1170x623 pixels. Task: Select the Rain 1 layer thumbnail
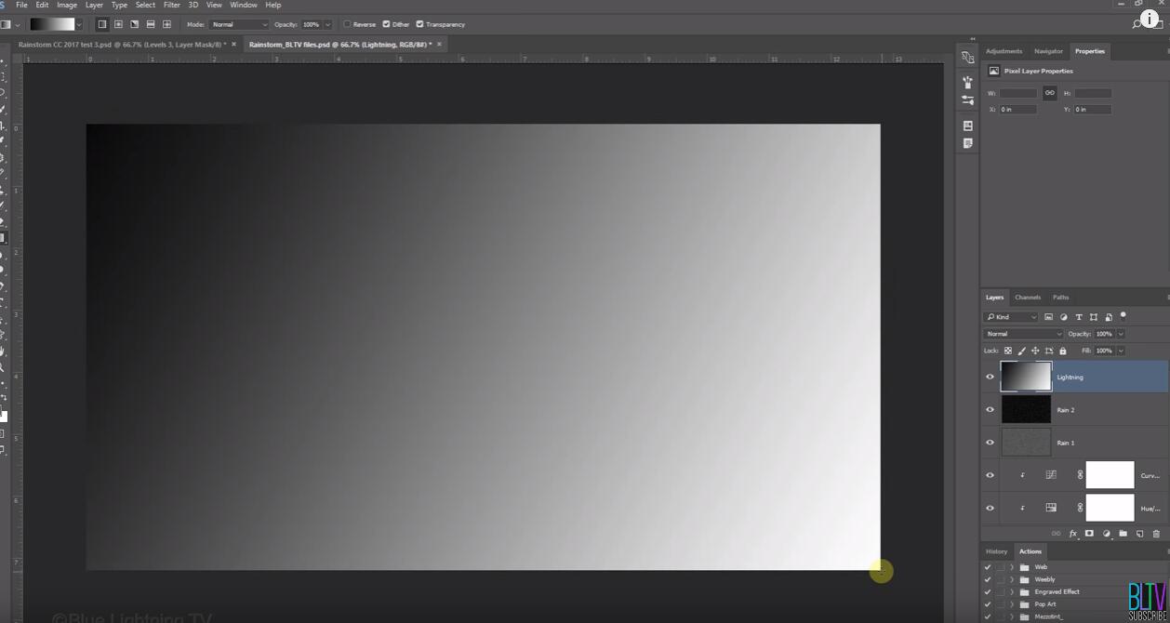[x=1026, y=443]
